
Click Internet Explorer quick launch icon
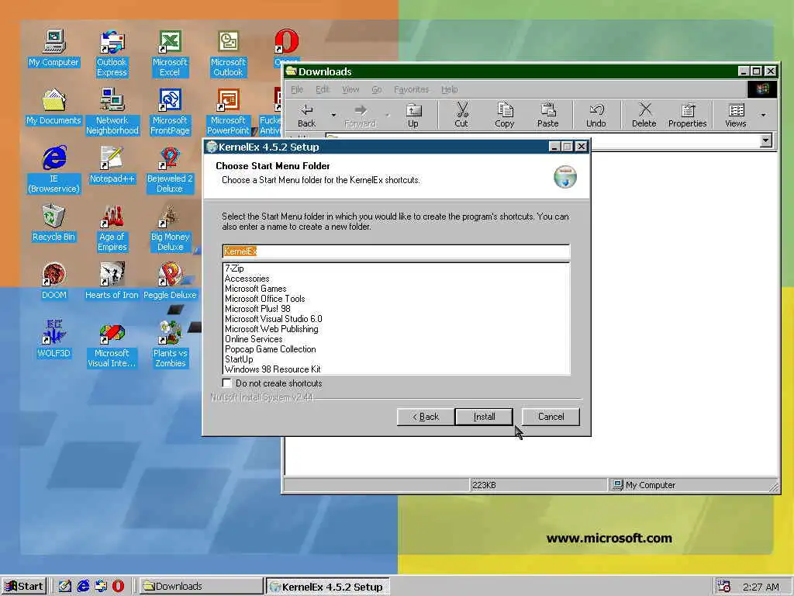point(83,587)
